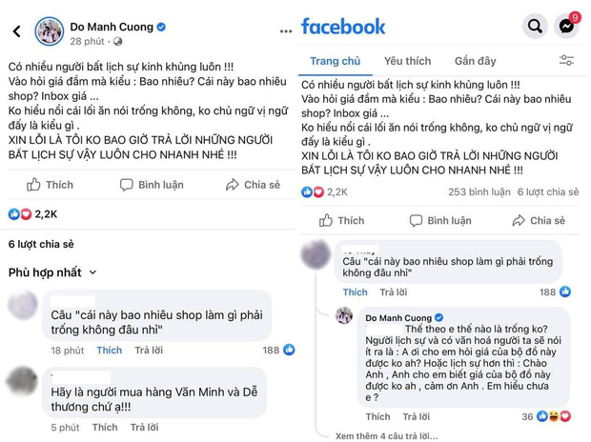Reply to the 18 phút comment via Trả lời
The width and height of the screenshot is (591, 442).
148,351
